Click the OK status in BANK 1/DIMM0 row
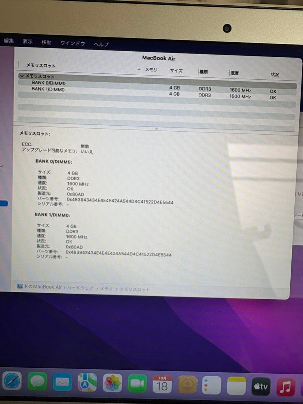This screenshot has width=303, height=404. click(x=273, y=97)
